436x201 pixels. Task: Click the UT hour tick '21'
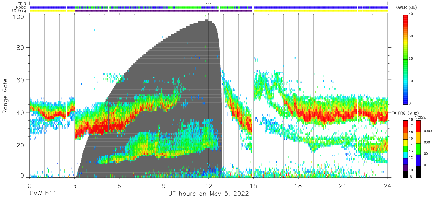click(x=343, y=186)
